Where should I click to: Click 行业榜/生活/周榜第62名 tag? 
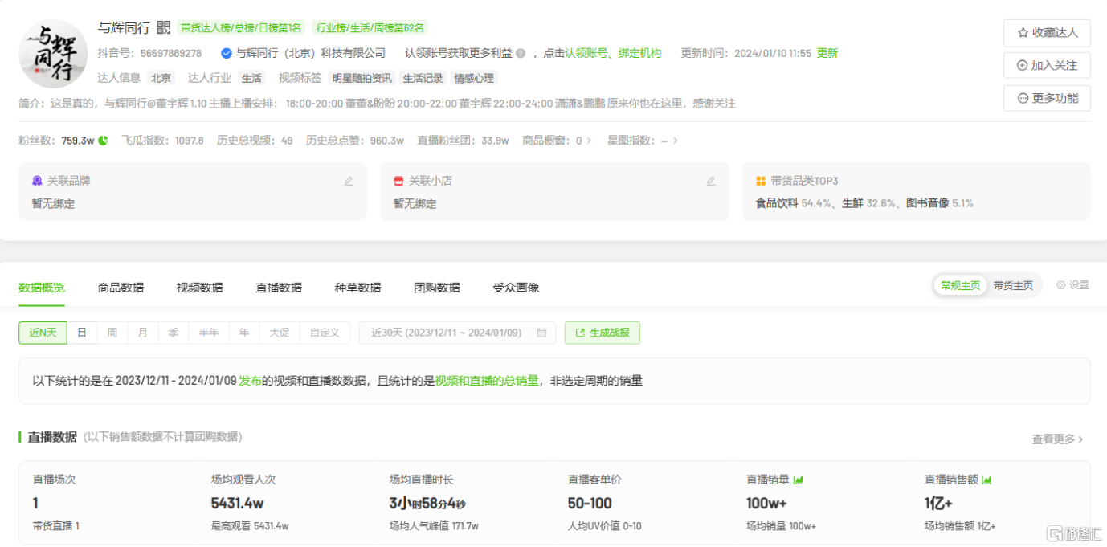tap(370, 28)
